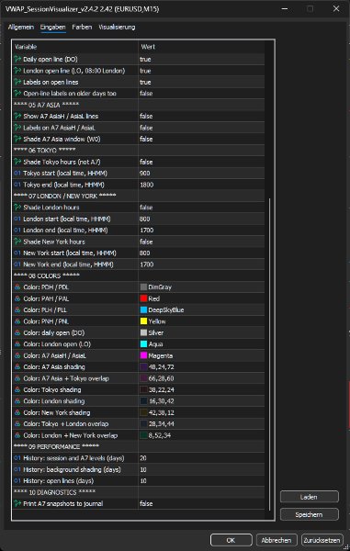The height and width of the screenshot is (551, 350).
Task: Click the integer icon beside History: open lines
Action: 17,480
